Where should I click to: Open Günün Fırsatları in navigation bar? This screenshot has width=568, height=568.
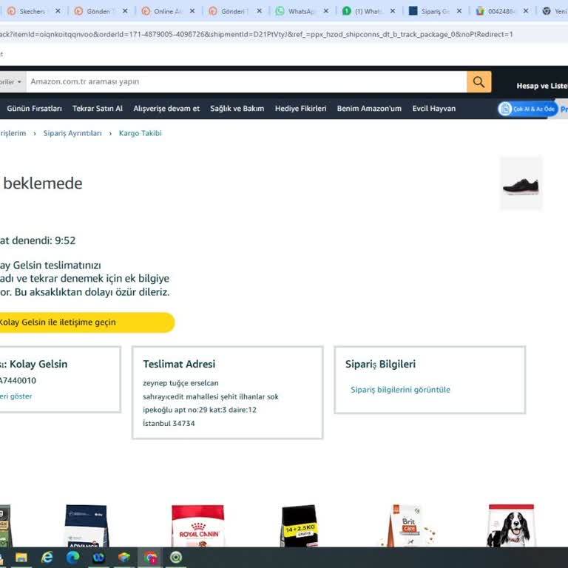pos(35,109)
